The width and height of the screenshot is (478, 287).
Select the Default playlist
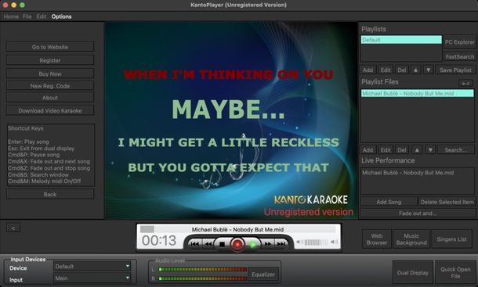pos(401,40)
